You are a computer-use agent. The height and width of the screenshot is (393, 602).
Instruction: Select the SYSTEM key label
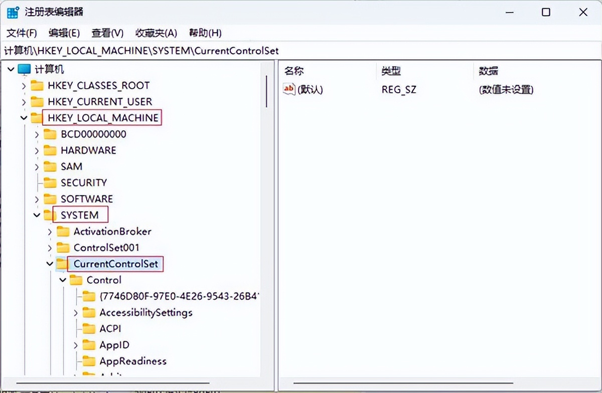tap(80, 215)
